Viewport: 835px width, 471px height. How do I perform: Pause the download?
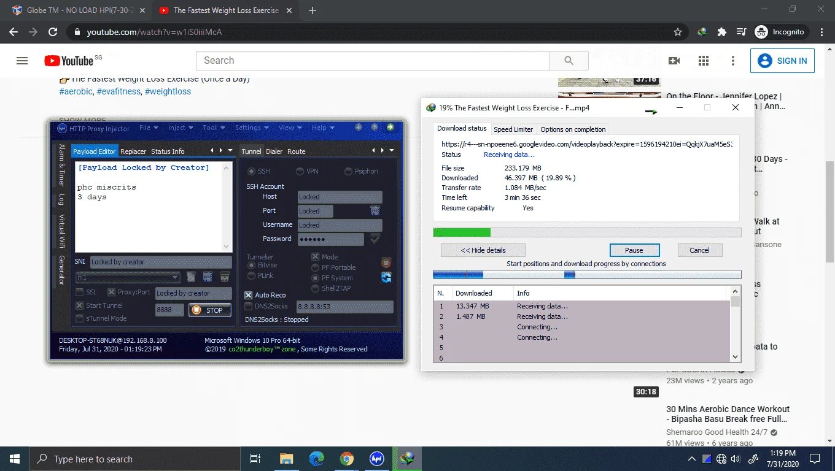pos(634,250)
